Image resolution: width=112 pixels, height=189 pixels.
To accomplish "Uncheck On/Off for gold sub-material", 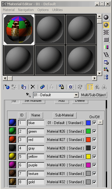I will (x=94, y=182).
